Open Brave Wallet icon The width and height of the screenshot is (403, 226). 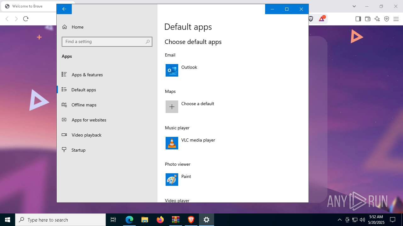(x=367, y=19)
